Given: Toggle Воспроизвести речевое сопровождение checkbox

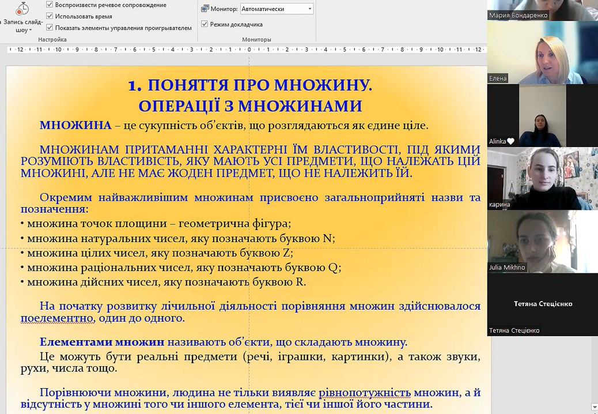Looking at the screenshot, I should coord(49,5).
